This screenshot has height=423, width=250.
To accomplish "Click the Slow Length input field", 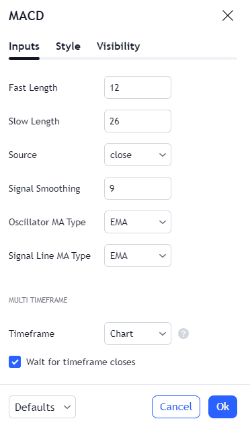I will [x=138, y=121].
